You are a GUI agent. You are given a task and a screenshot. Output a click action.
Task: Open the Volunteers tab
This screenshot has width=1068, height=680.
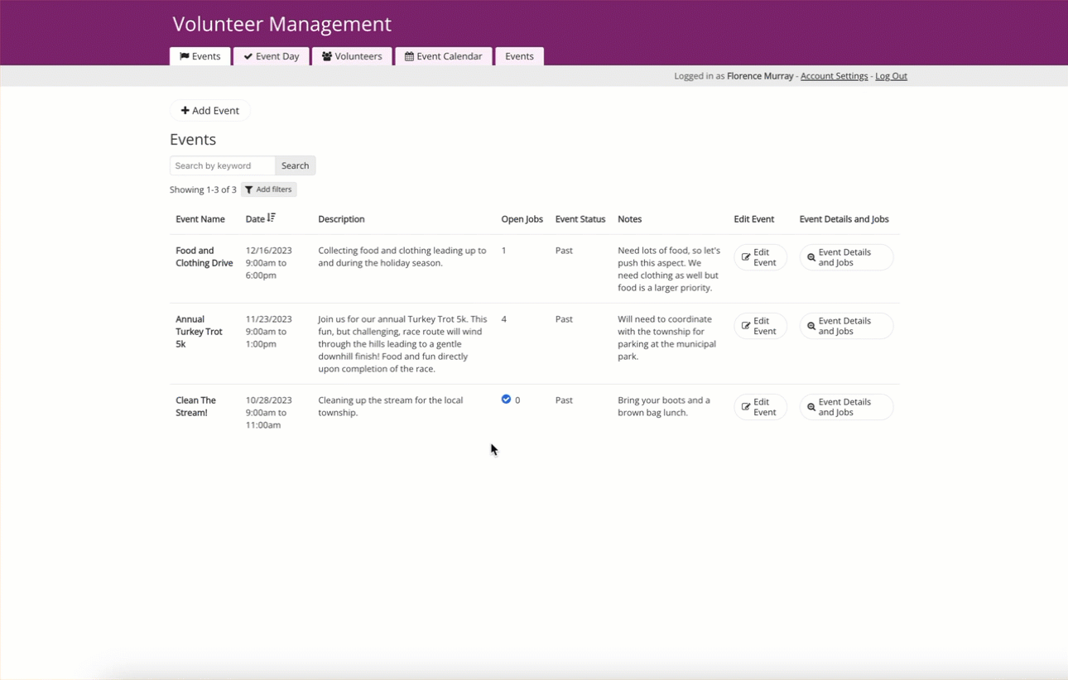tap(352, 56)
